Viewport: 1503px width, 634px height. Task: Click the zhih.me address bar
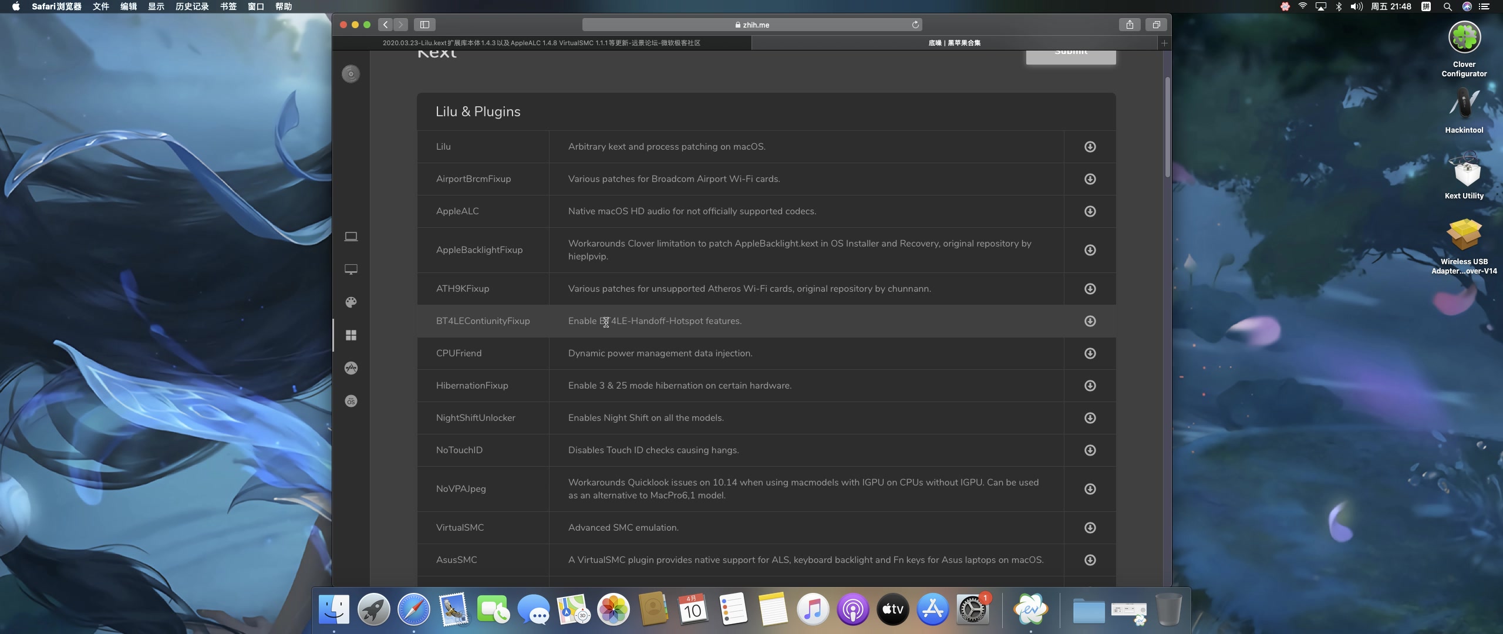[752, 25]
